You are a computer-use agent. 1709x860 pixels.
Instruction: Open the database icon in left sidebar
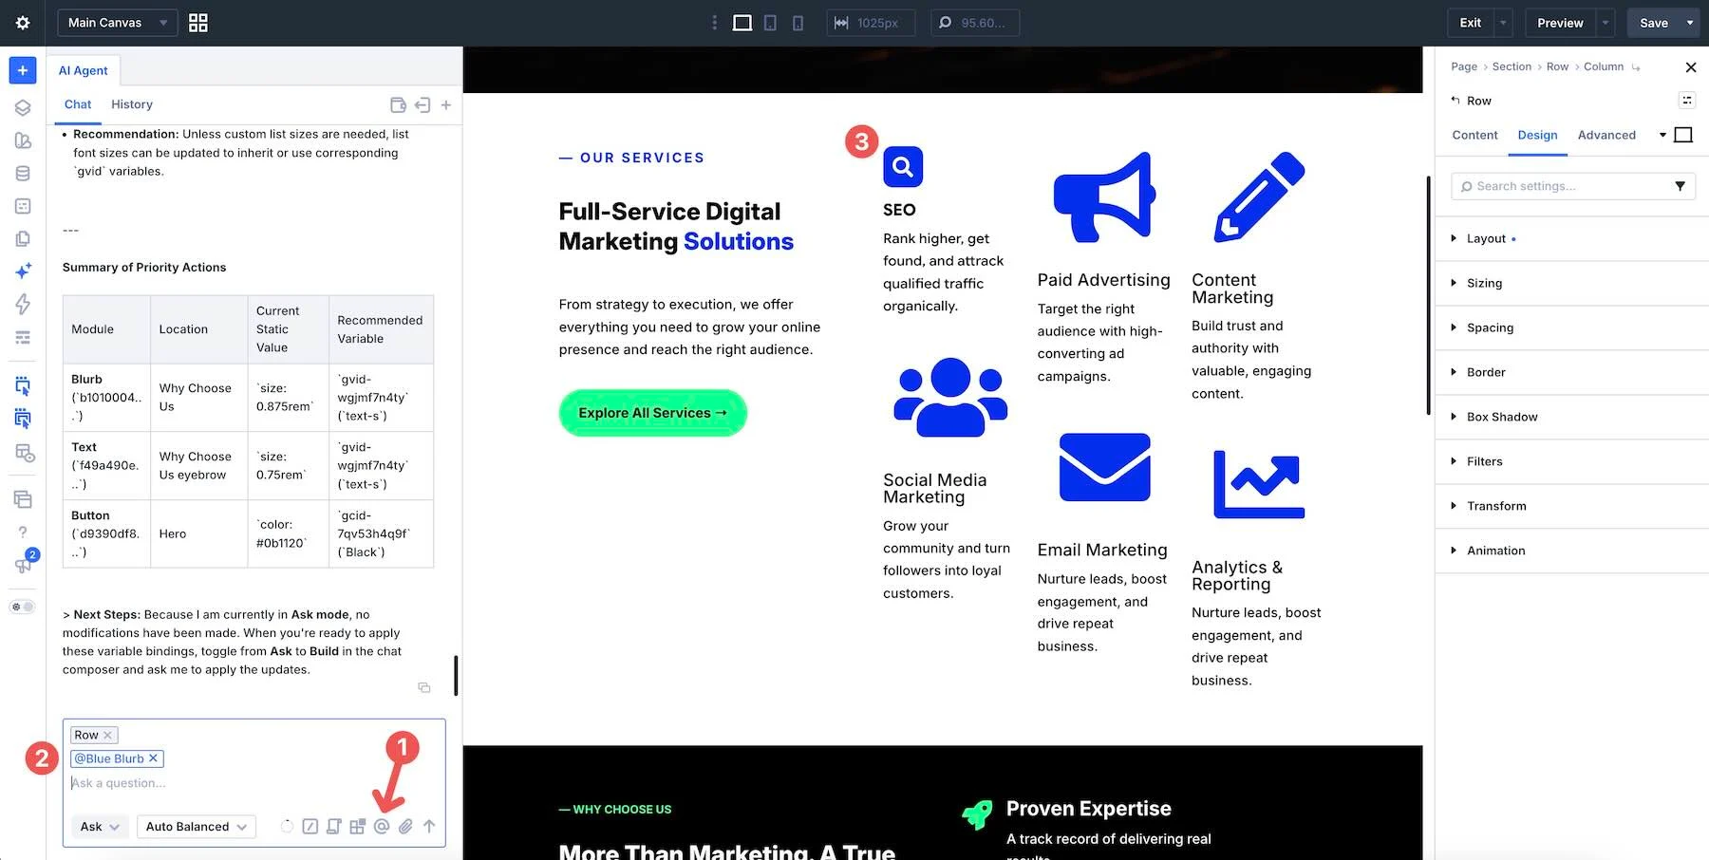23,174
